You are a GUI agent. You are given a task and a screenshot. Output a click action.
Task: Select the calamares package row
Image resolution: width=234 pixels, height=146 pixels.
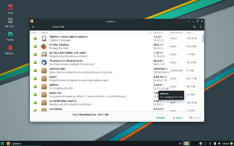[x=116, y=109]
